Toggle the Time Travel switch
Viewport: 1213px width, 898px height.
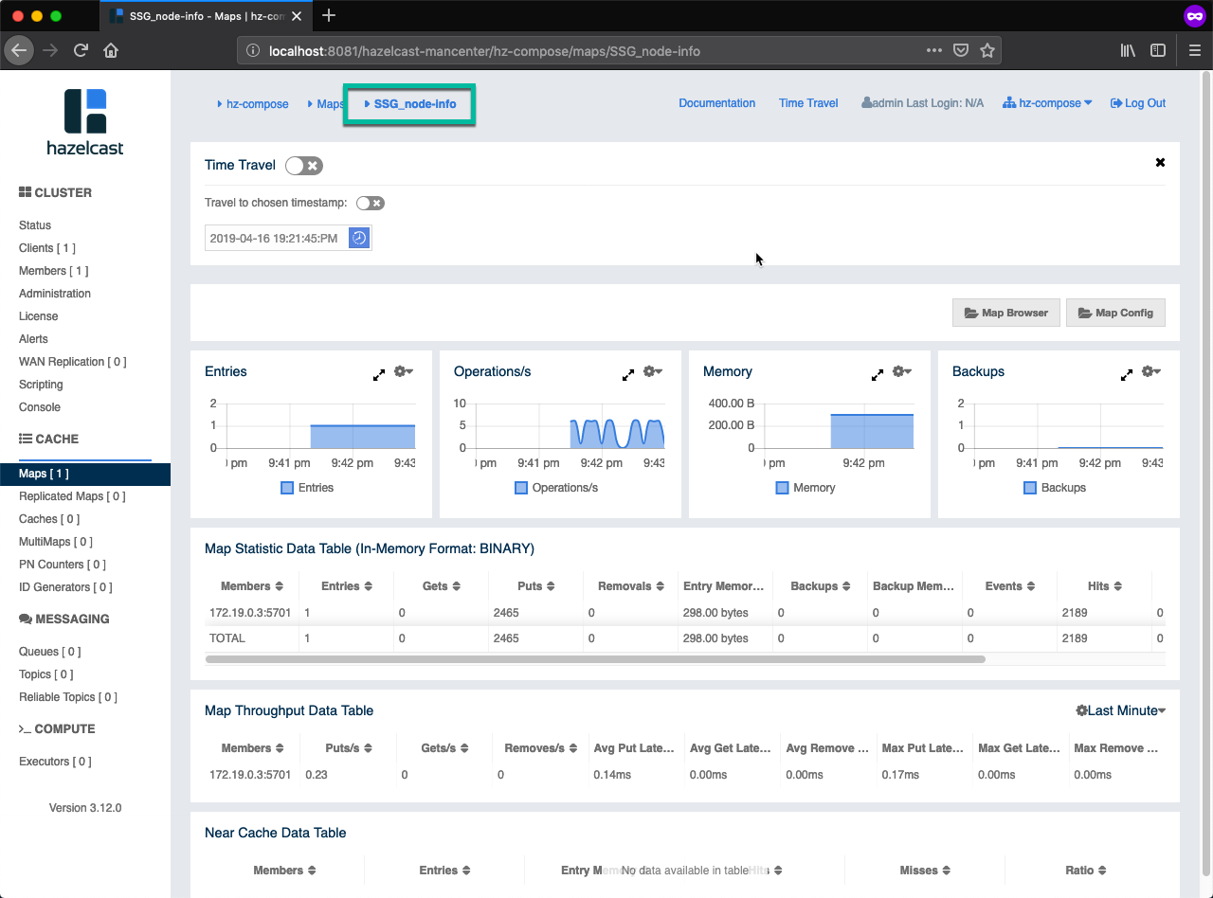304,166
